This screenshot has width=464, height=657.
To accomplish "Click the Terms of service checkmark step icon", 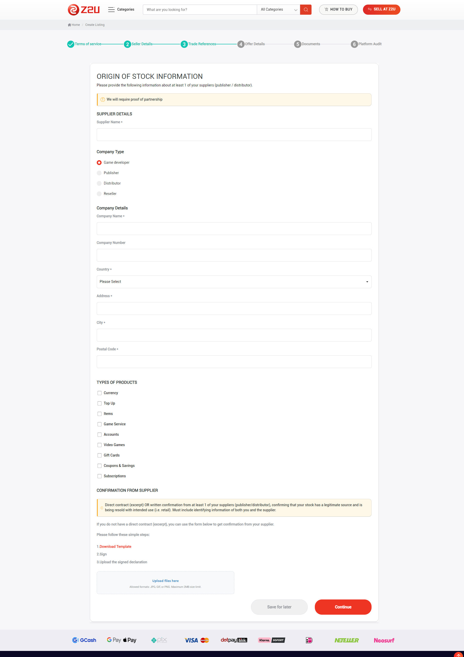I will pyautogui.click(x=71, y=44).
